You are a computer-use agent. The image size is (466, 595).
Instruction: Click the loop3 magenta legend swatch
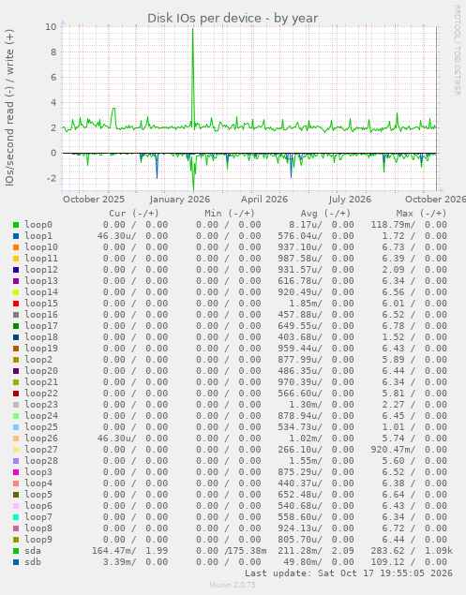tap(16, 472)
